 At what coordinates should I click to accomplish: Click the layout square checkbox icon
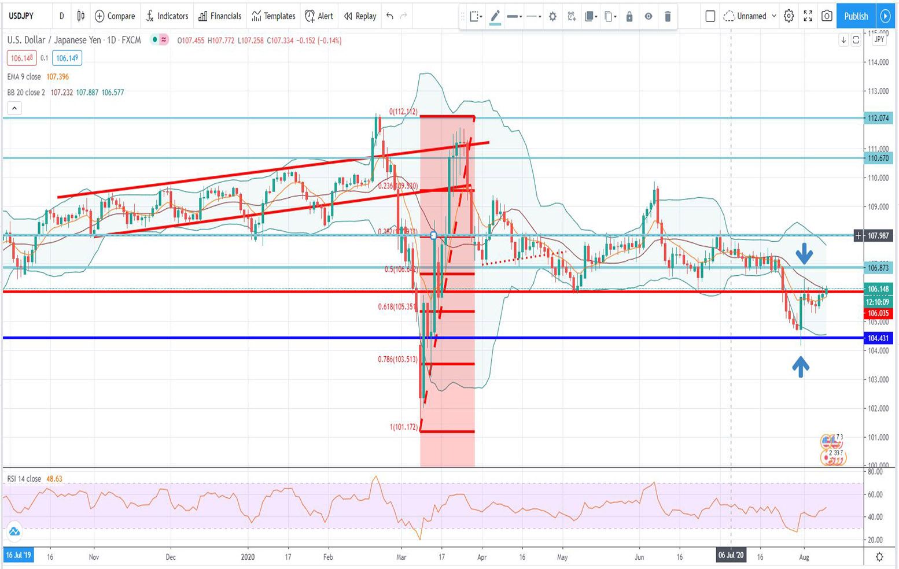(710, 16)
